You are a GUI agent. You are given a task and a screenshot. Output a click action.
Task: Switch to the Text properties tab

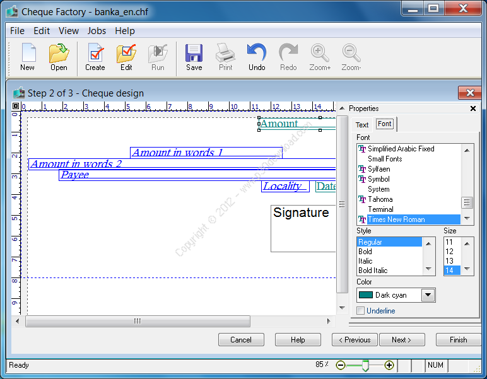point(362,125)
